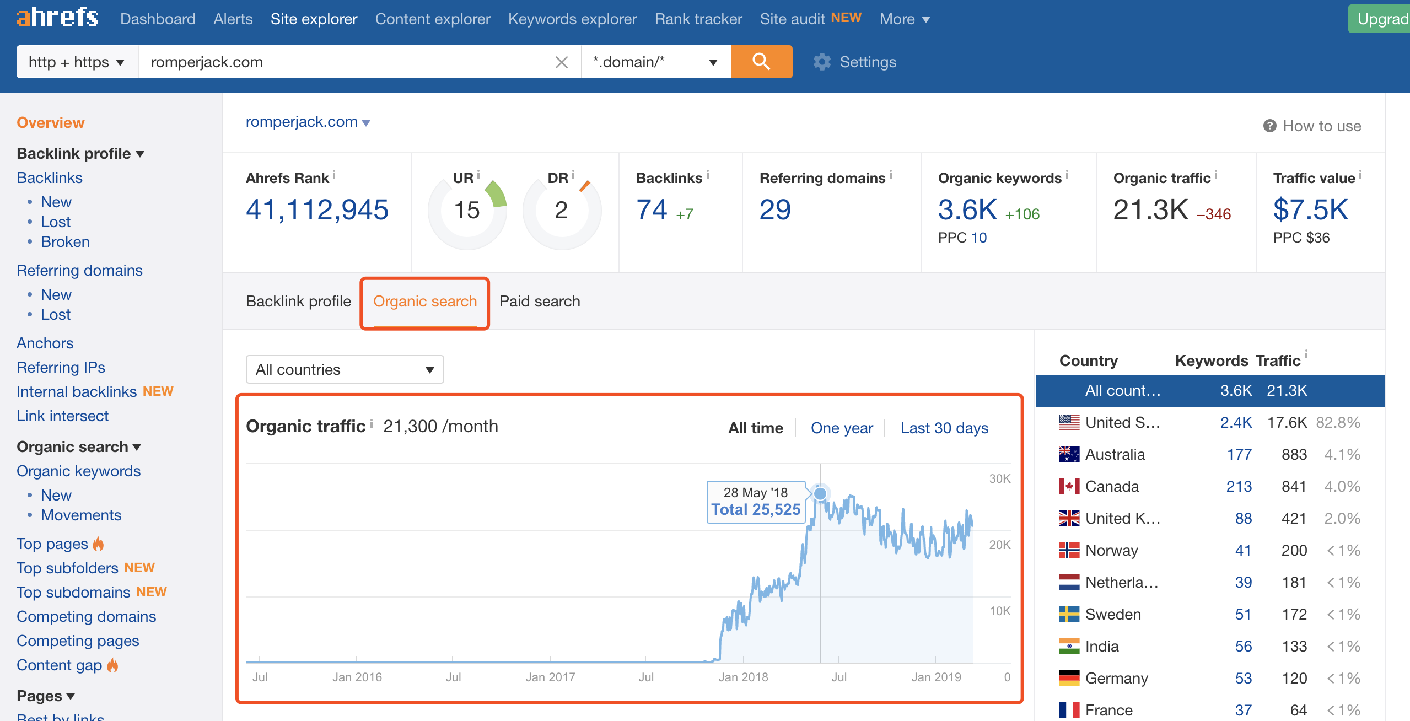
Task: Click the 3.6K organic keywords value
Action: tap(967, 210)
